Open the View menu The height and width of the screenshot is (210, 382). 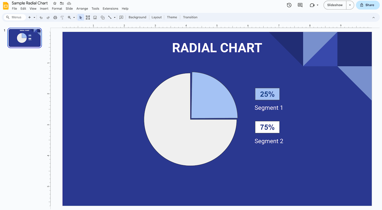(x=33, y=9)
